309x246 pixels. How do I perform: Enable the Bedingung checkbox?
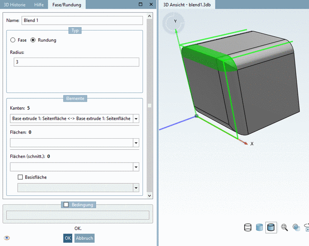tap(66, 205)
